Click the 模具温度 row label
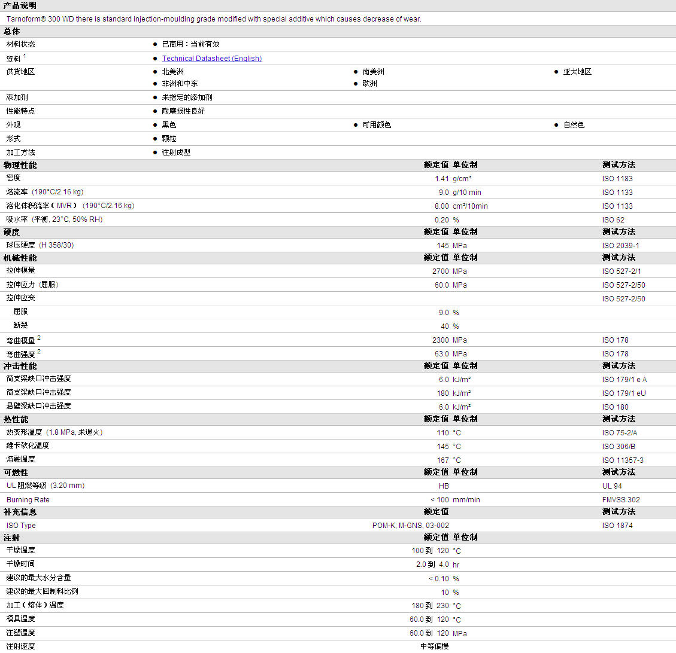This screenshot has height=653, width=676. coord(21,619)
